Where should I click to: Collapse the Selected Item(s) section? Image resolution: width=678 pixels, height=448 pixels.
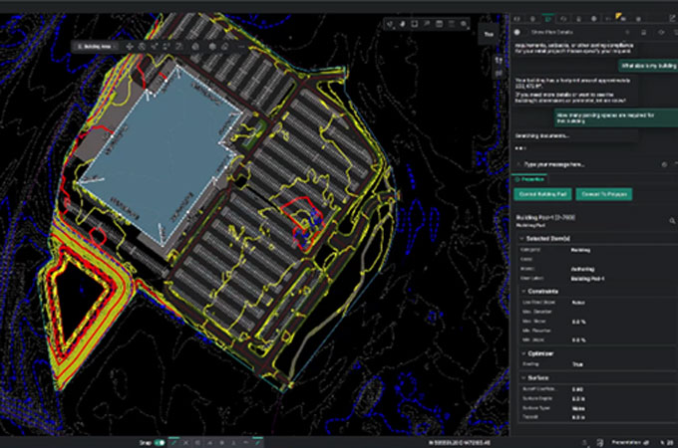pyautogui.click(x=521, y=239)
